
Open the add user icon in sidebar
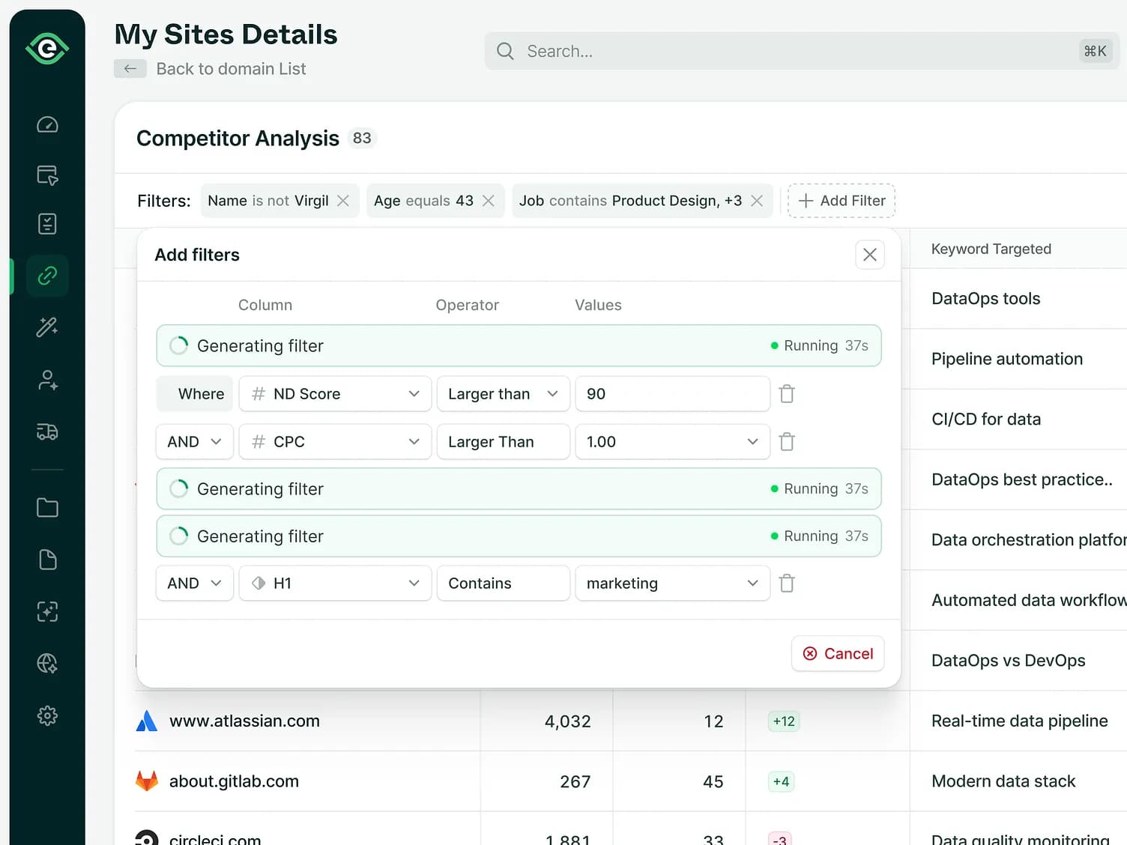[x=46, y=380]
